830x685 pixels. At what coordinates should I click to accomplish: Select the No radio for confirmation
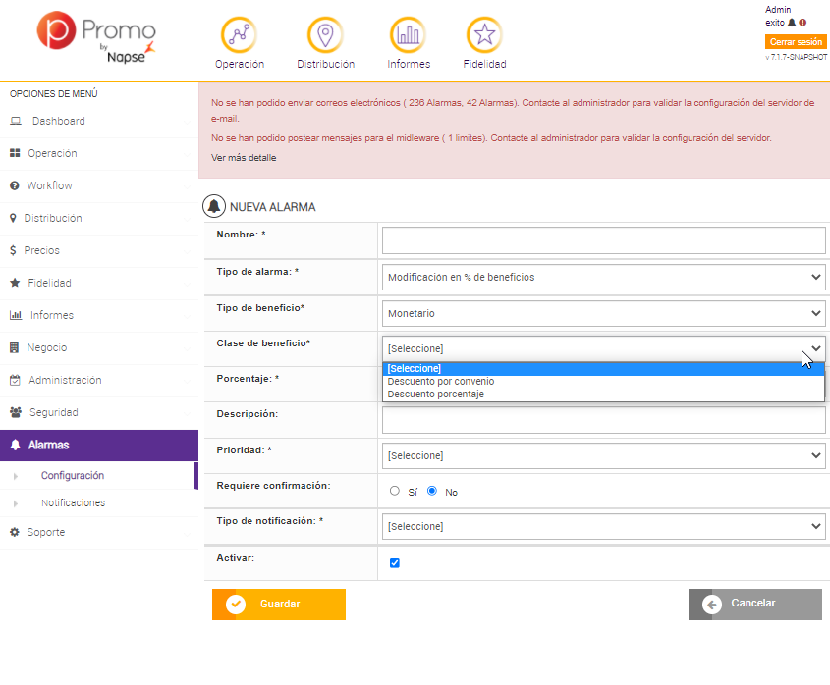click(x=432, y=491)
